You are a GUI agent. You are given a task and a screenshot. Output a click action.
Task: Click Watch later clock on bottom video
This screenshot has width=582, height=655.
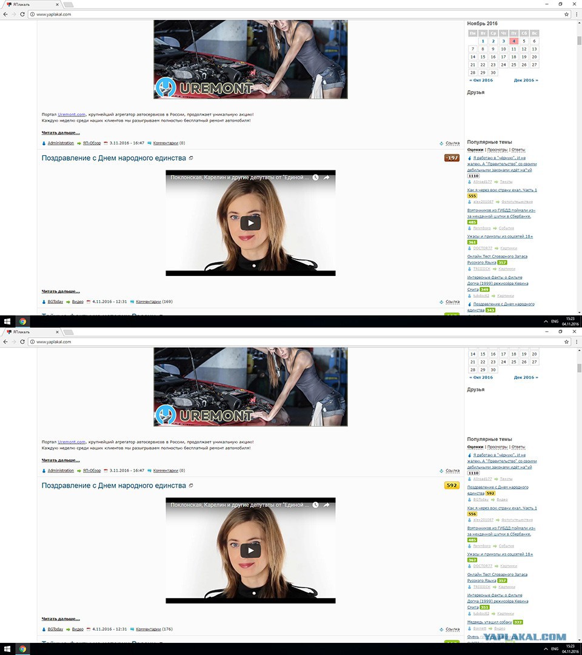point(316,505)
